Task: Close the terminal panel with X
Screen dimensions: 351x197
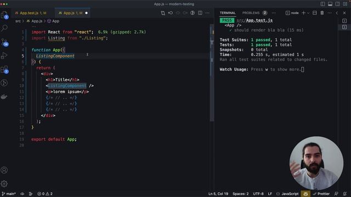Action: point(344,13)
